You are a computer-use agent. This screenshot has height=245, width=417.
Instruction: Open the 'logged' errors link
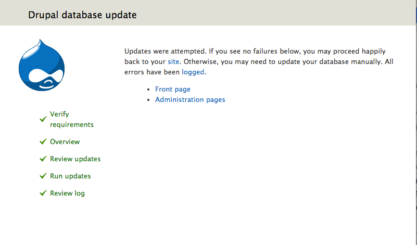(193, 72)
